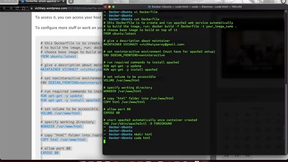
Task: Click '# start apache2 automatically' comment in terminal
Action: (x=150, y=120)
